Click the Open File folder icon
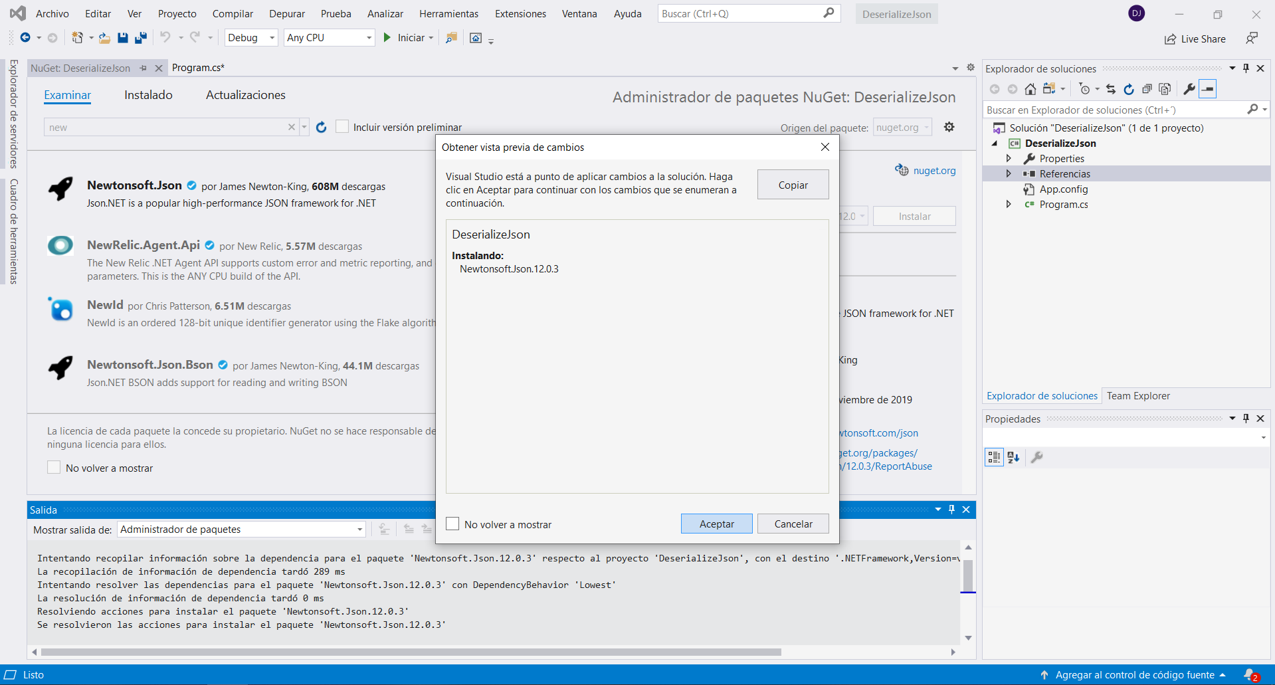 tap(104, 38)
